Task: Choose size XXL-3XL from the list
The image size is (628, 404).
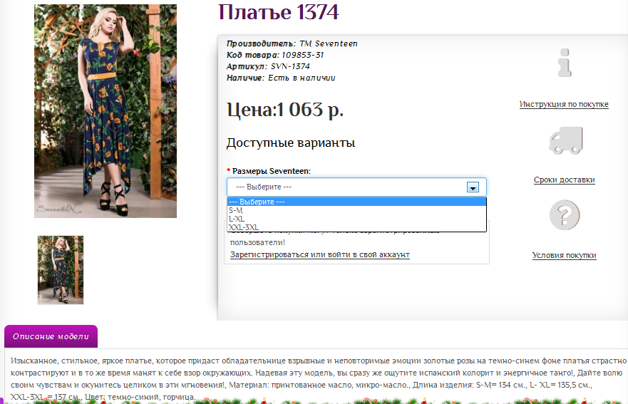Action: point(356,227)
